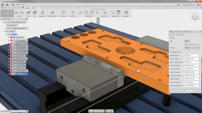Open the SETUP dropdown menu
The width and height of the screenshot is (202, 113).
pyautogui.click(x=20, y=16)
